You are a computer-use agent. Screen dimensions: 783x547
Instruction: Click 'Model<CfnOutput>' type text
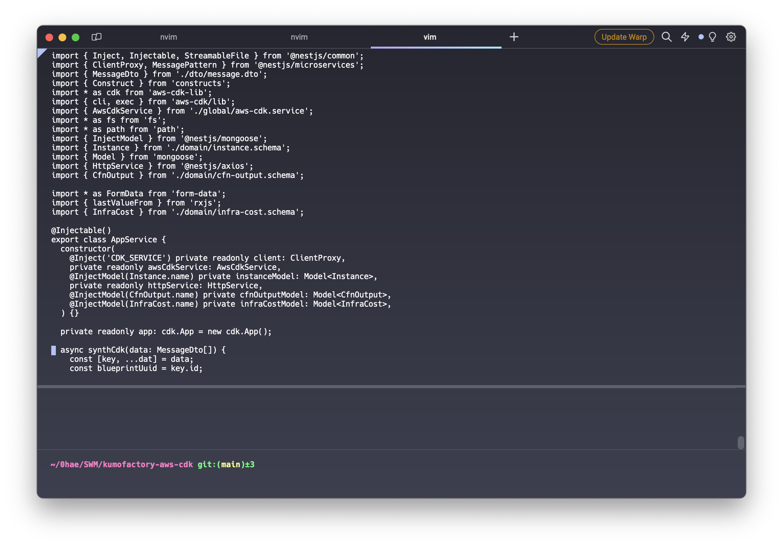[350, 295]
